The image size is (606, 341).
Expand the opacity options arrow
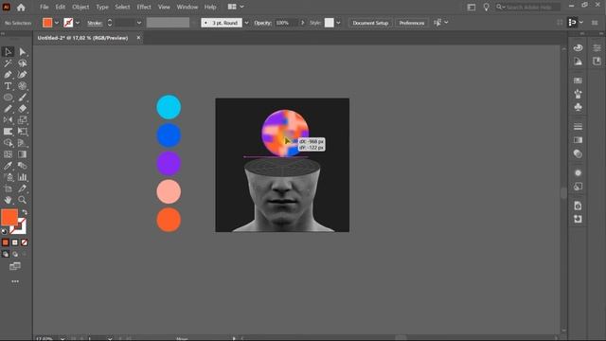click(302, 23)
